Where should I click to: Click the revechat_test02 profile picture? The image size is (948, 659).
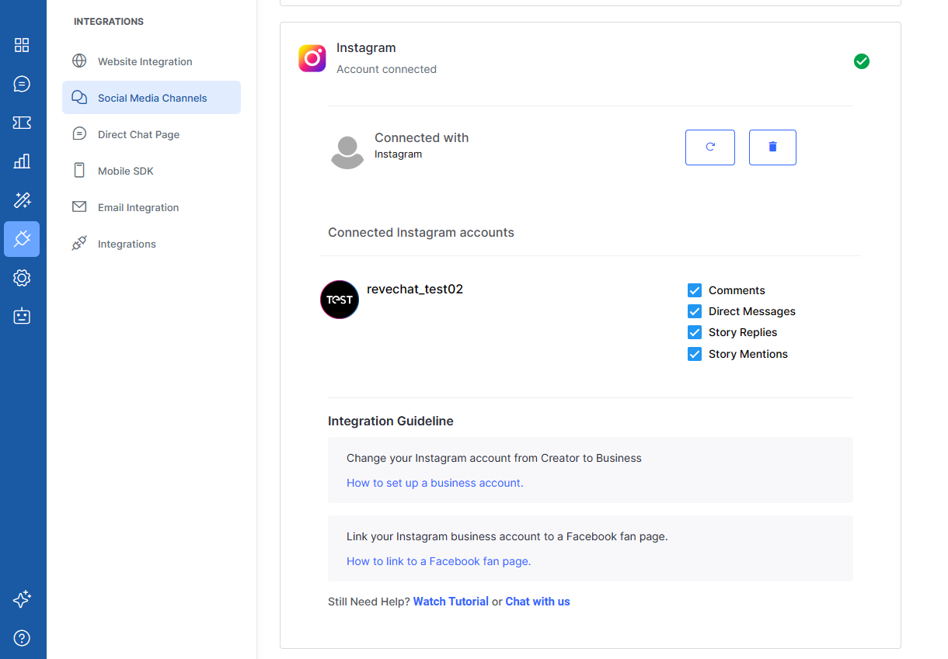(x=340, y=300)
